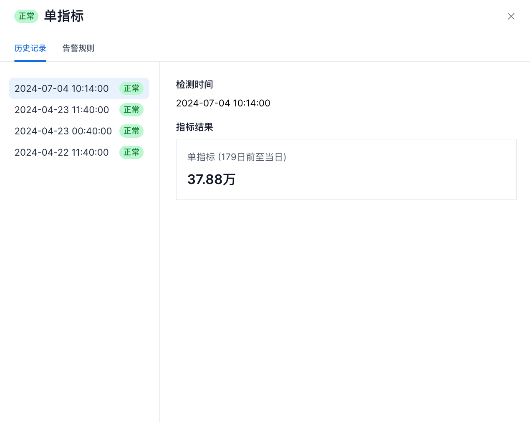
Task: Click the detection time value in the detail pane
Action: pos(223,103)
